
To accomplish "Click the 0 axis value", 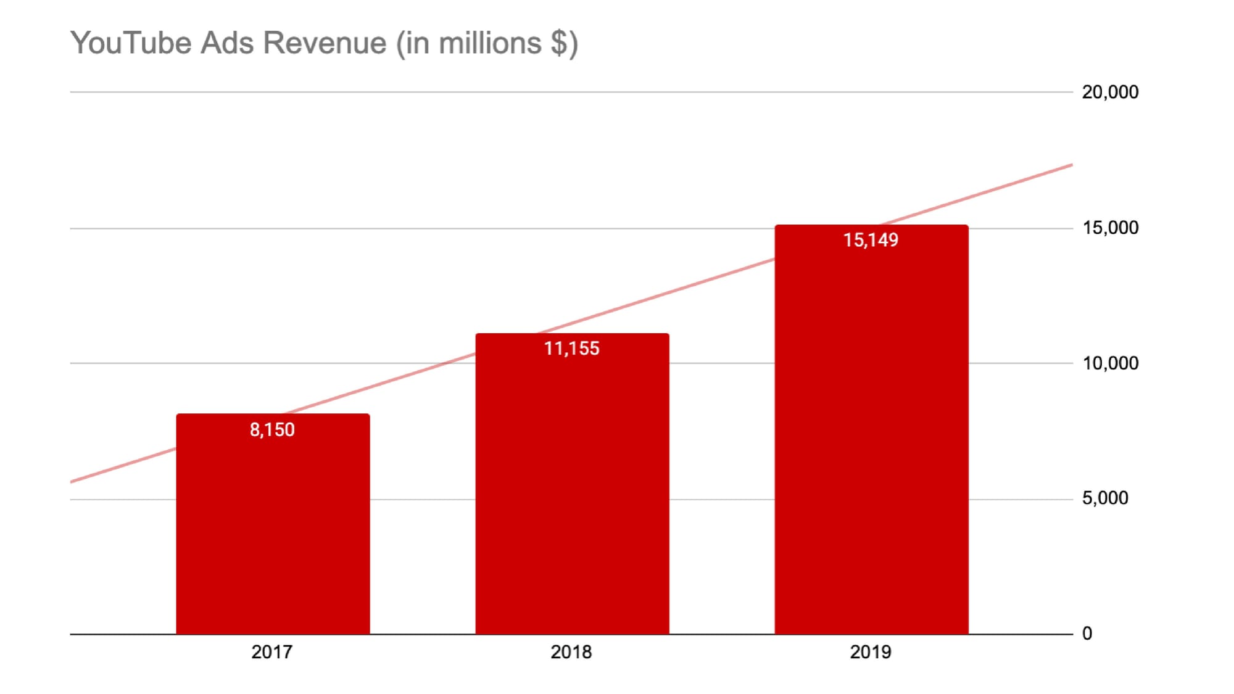I will tap(1087, 634).
